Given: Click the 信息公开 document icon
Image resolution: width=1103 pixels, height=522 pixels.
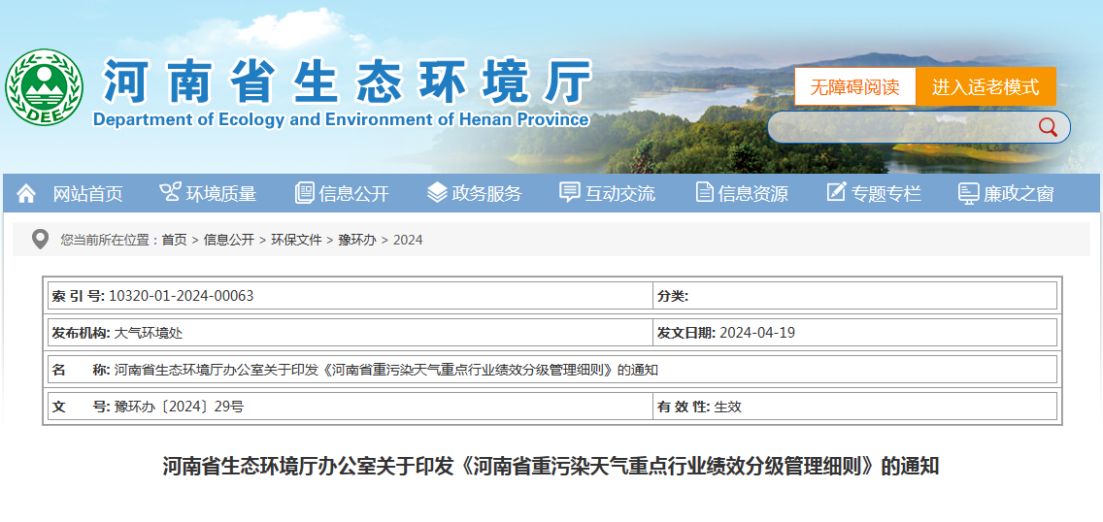Looking at the screenshot, I should [x=304, y=192].
